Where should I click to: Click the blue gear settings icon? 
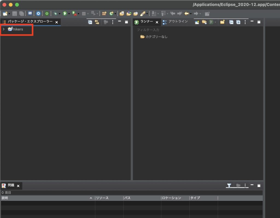[x=38, y=14]
